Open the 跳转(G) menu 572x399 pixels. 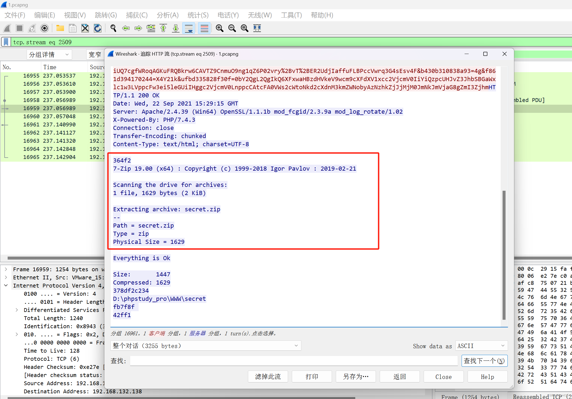[106, 15]
